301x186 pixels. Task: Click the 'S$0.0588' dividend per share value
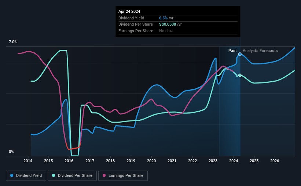(168, 25)
